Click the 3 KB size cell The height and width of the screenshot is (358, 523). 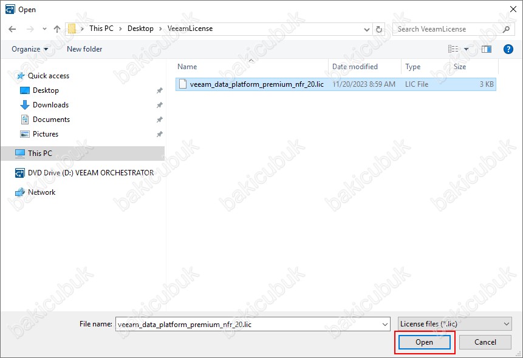click(487, 84)
